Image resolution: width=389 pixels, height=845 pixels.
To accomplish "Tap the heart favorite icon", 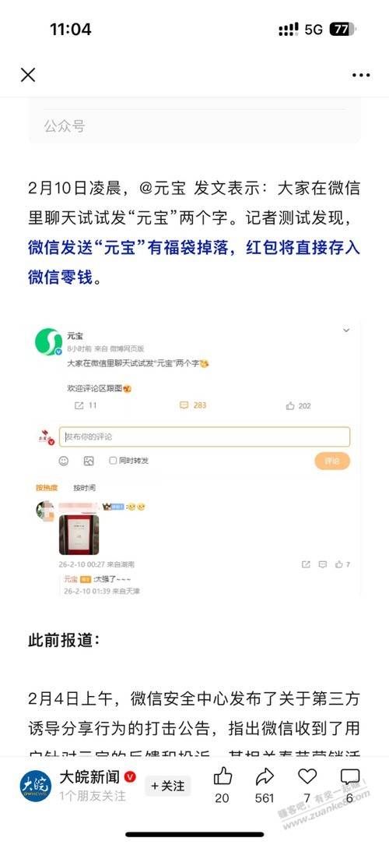I will 307,776.
